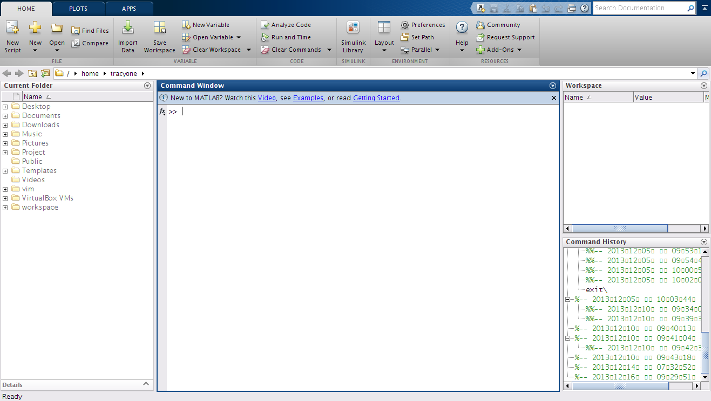The image size is (711, 401).
Task: Open the Video link
Action: click(267, 98)
